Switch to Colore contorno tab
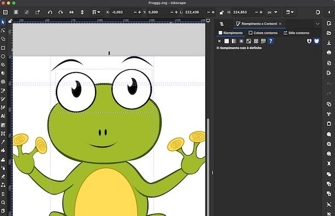The image size is (335, 216). 263,33
